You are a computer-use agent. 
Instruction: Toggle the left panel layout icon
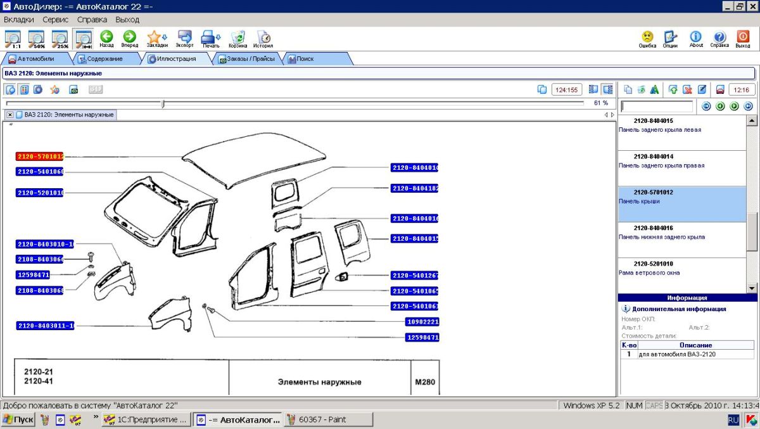pyautogui.click(x=593, y=89)
